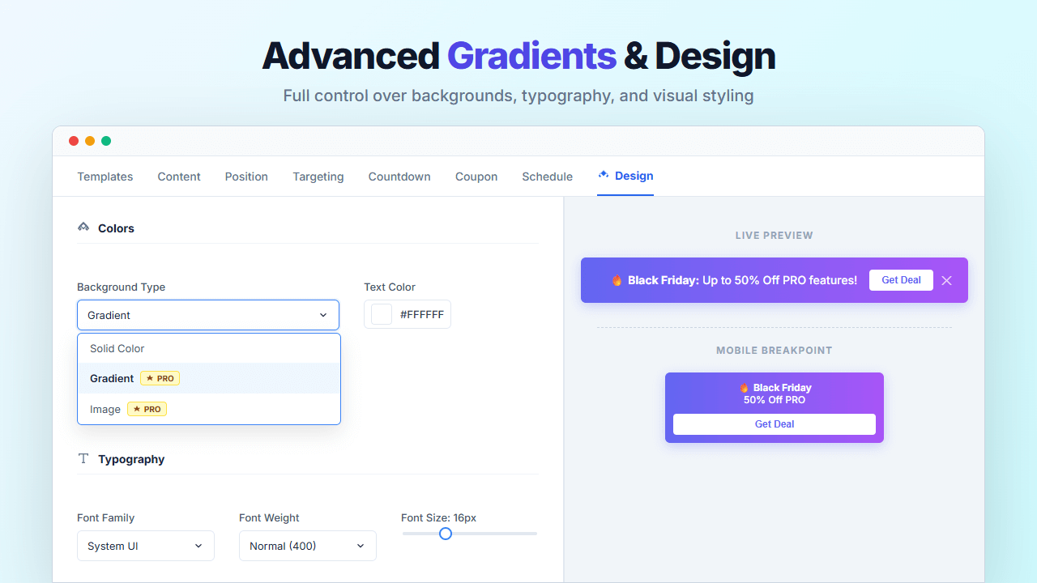This screenshot has width=1037, height=583.
Task: Click the PRO badge next to Image
Action: [x=147, y=409]
